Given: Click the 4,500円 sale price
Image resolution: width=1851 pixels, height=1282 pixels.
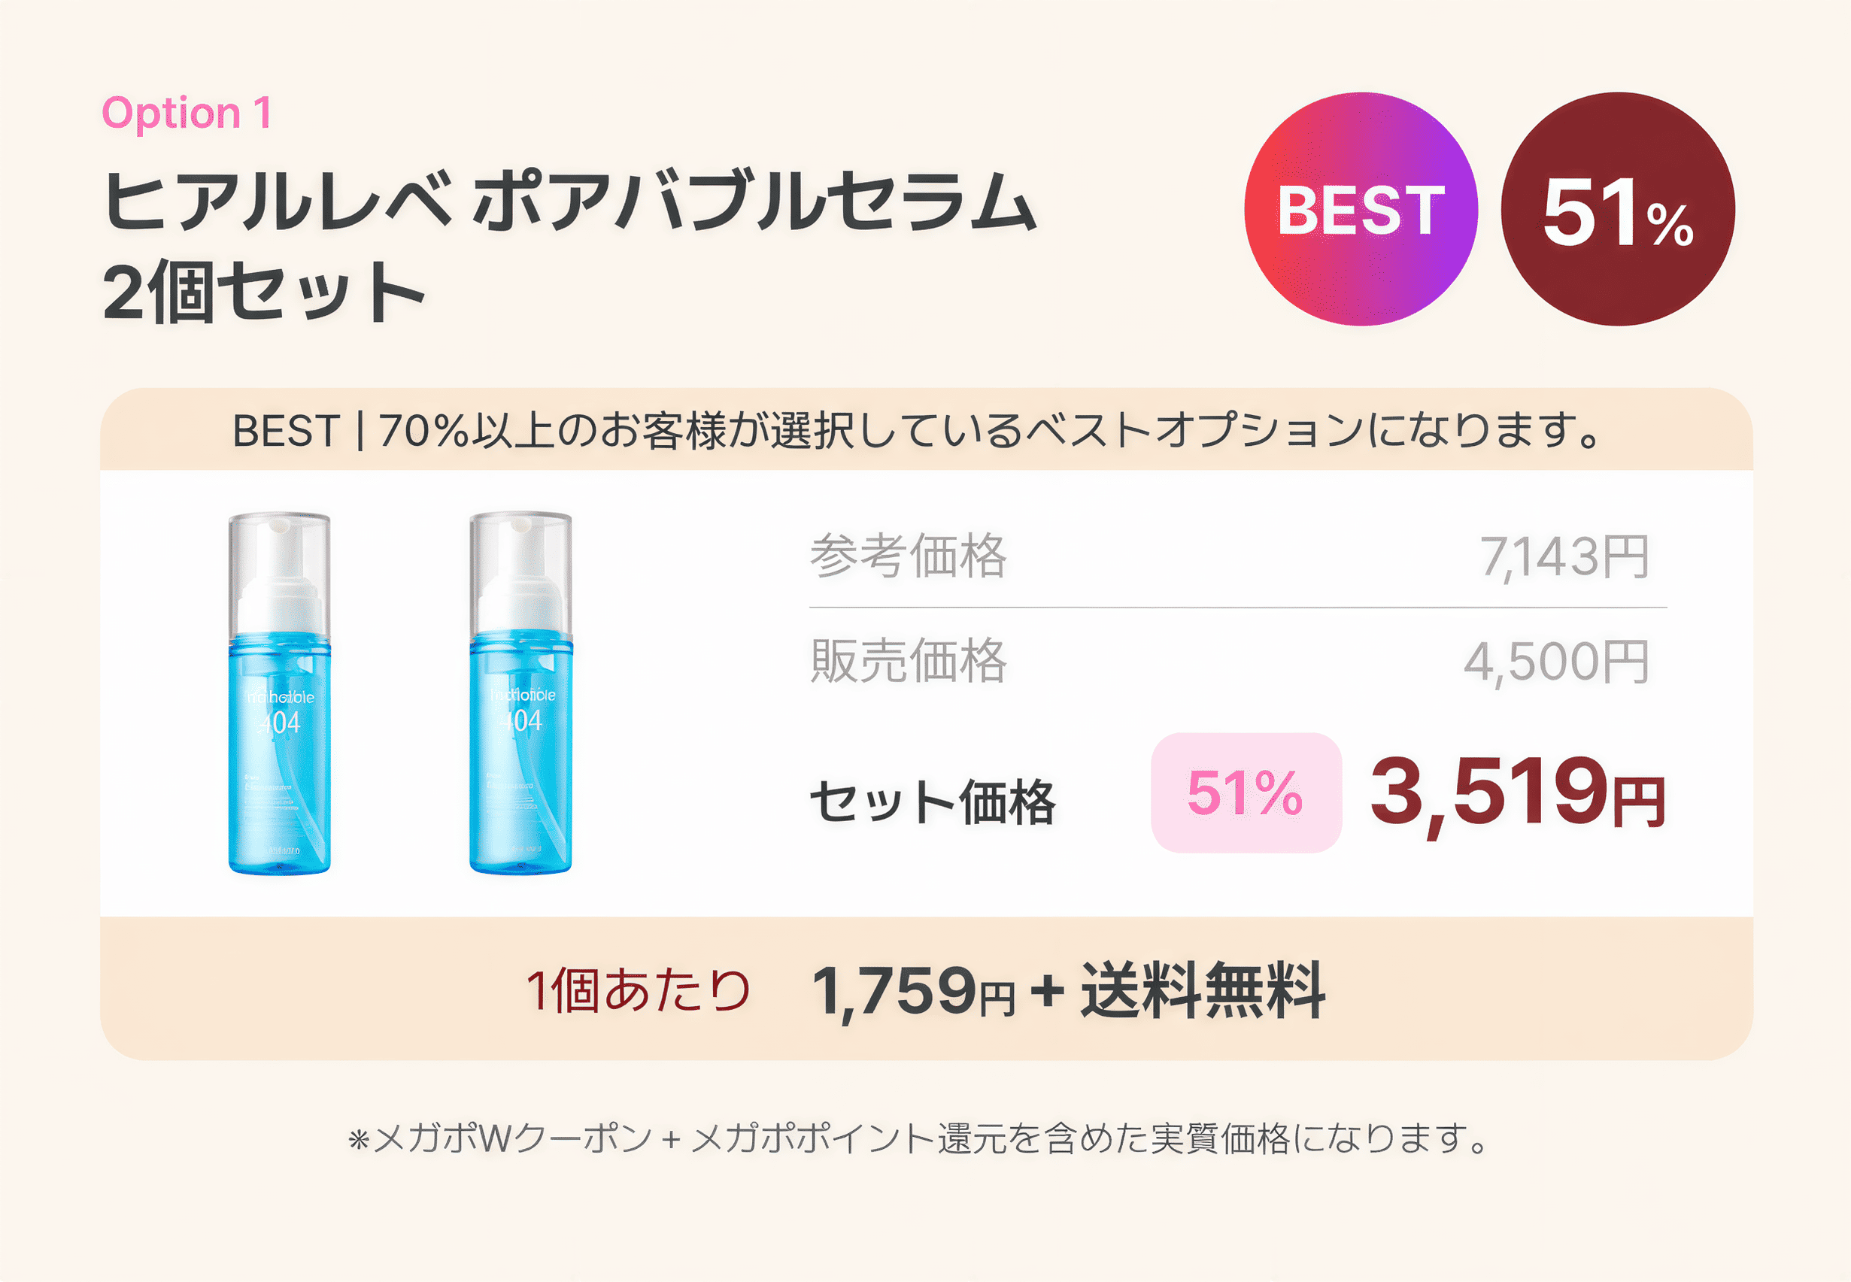Looking at the screenshot, I should click(x=1556, y=662).
